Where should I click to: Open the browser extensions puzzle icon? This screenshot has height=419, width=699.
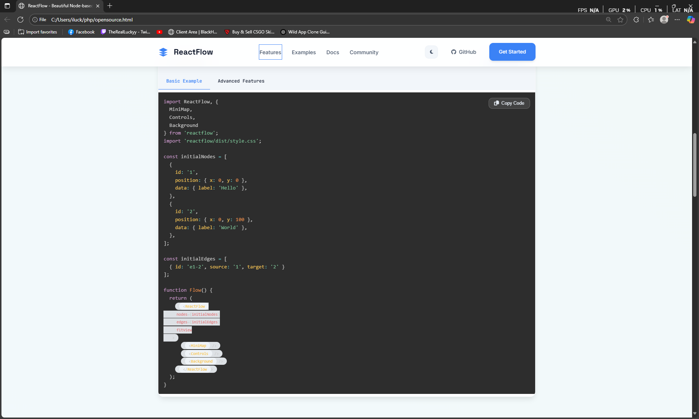pos(636,20)
